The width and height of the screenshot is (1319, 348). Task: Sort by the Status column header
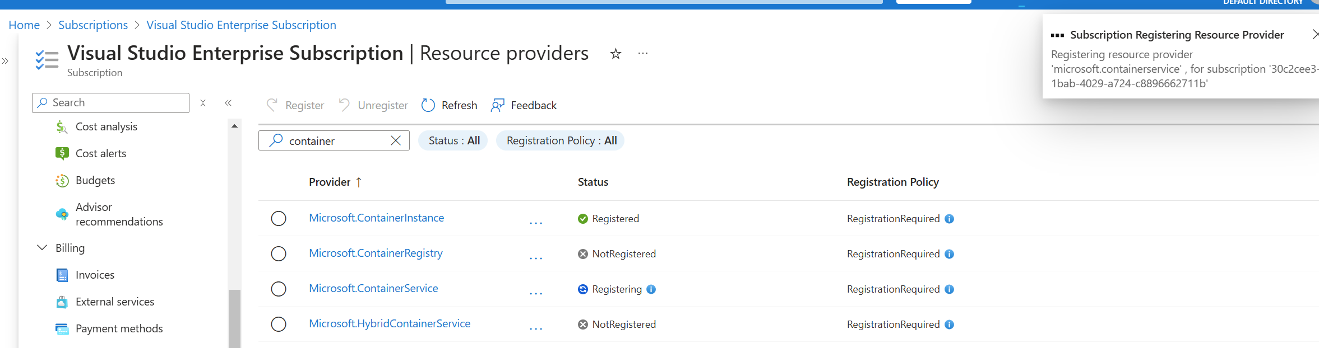pyautogui.click(x=593, y=182)
